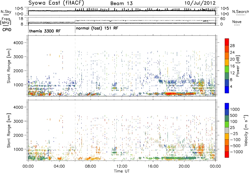Image resolution: width=249 pixels, height=173 pixels.
Task: Click the 'Beam 13' header label
Action: coord(121,3)
